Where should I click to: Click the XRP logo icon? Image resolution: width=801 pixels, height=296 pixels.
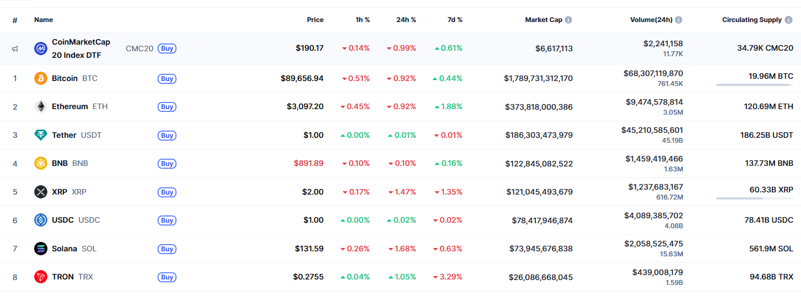pos(41,192)
